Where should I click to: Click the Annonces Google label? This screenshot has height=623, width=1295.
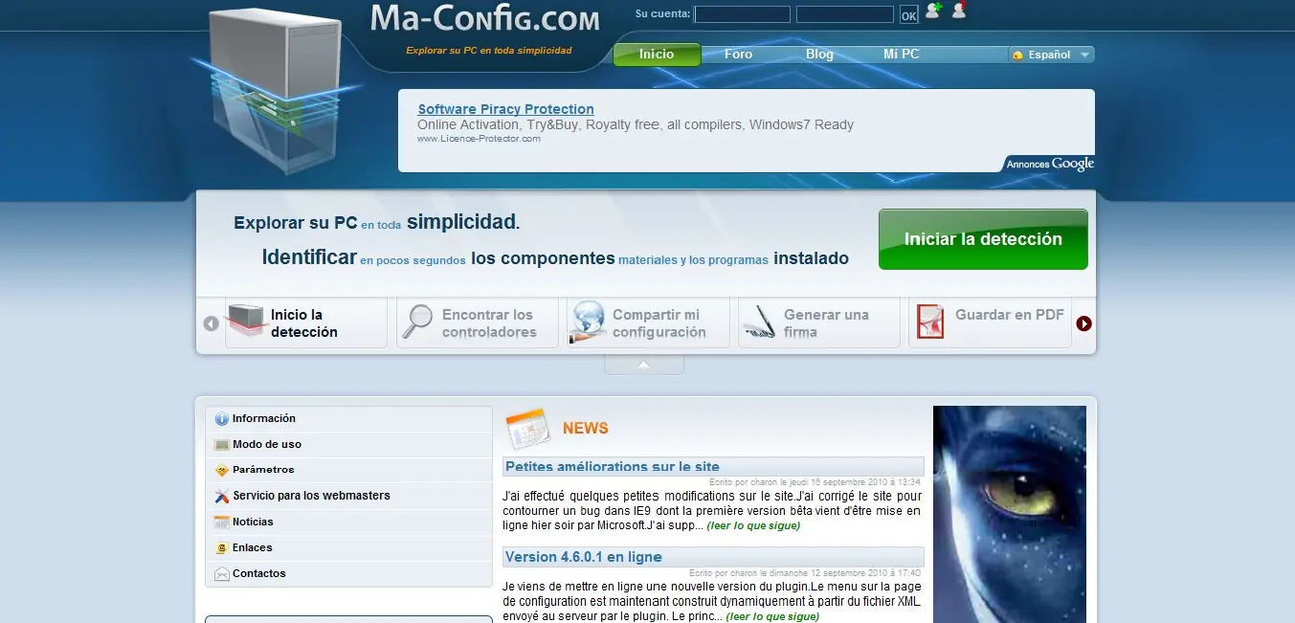click(x=1050, y=164)
